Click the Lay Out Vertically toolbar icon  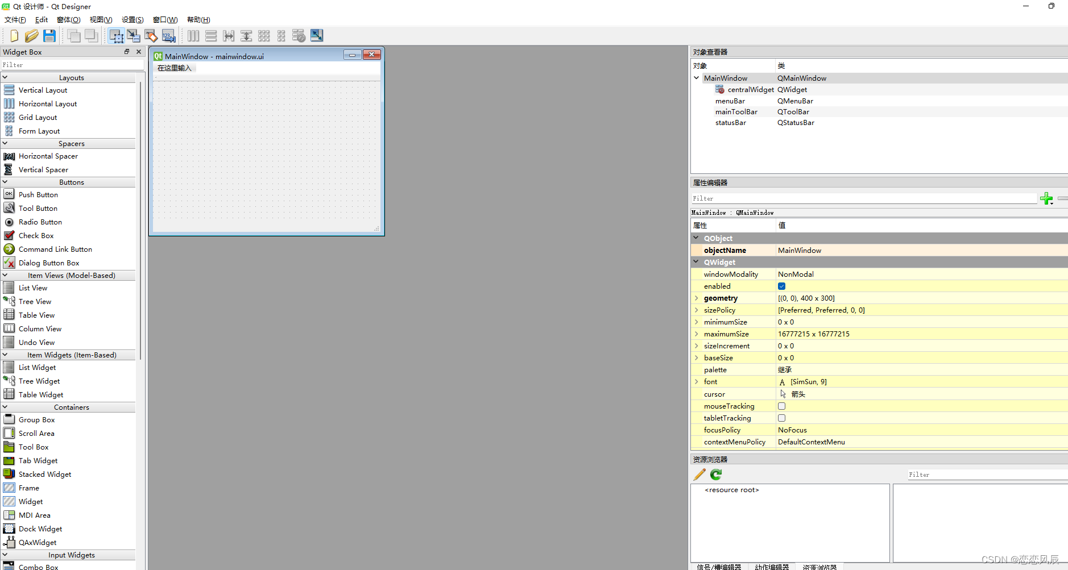pyautogui.click(x=211, y=36)
